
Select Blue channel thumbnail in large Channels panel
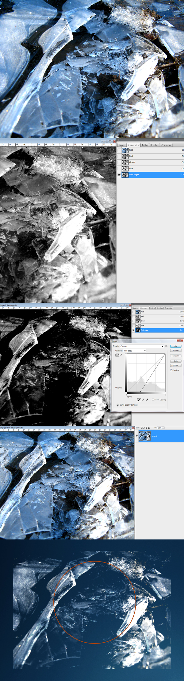pyautogui.click(x=125, y=169)
